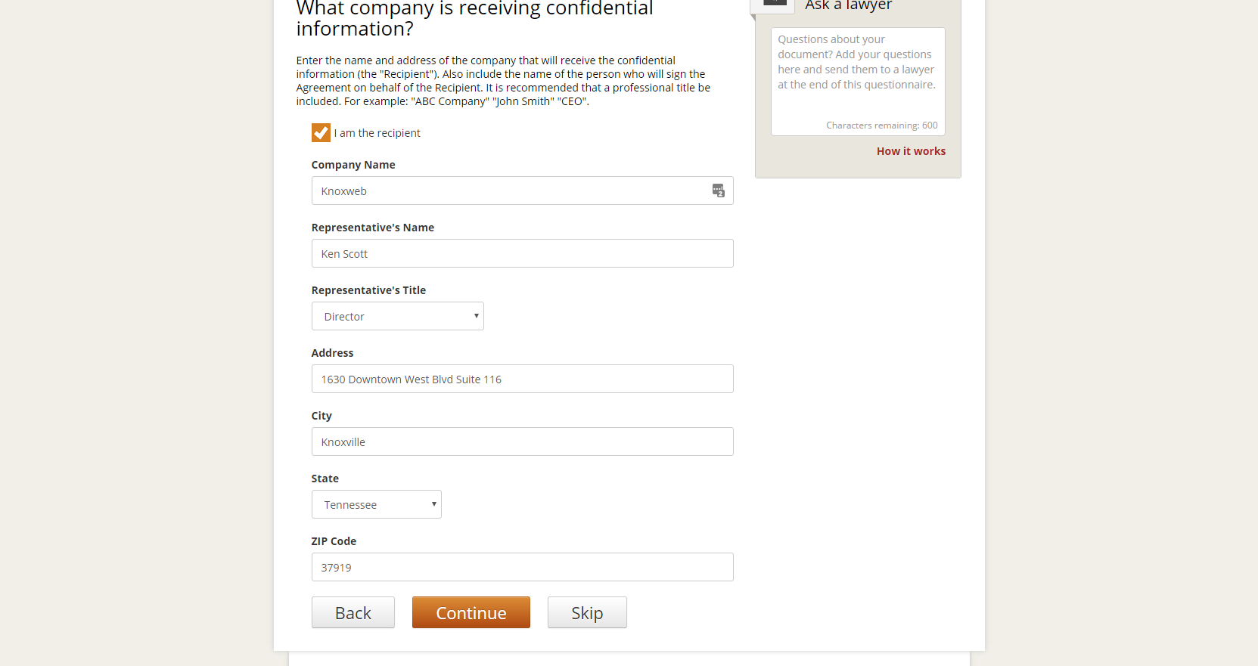1258x666 pixels.
Task: Focus the ZIP Code field showing 37919
Action: tap(522, 567)
